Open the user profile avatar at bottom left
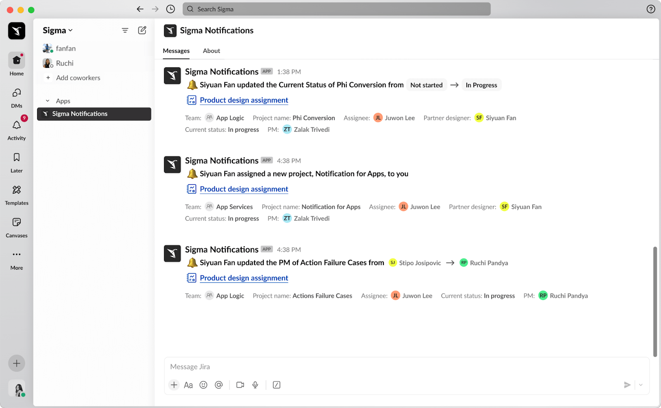 pos(17,389)
